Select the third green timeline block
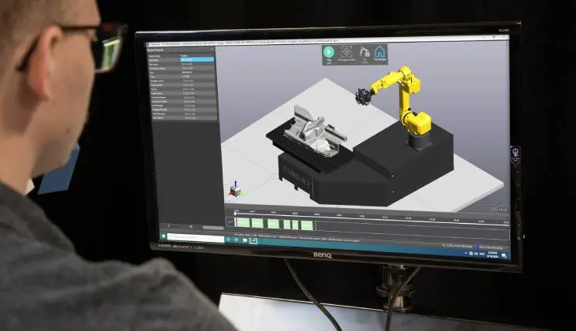 point(274,224)
